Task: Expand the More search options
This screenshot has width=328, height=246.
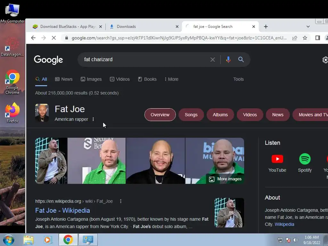Action: coord(172,79)
